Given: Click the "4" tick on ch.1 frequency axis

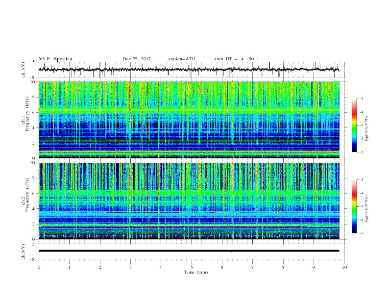Looking at the screenshot, I should pyautogui.click(x=34, y=128).
